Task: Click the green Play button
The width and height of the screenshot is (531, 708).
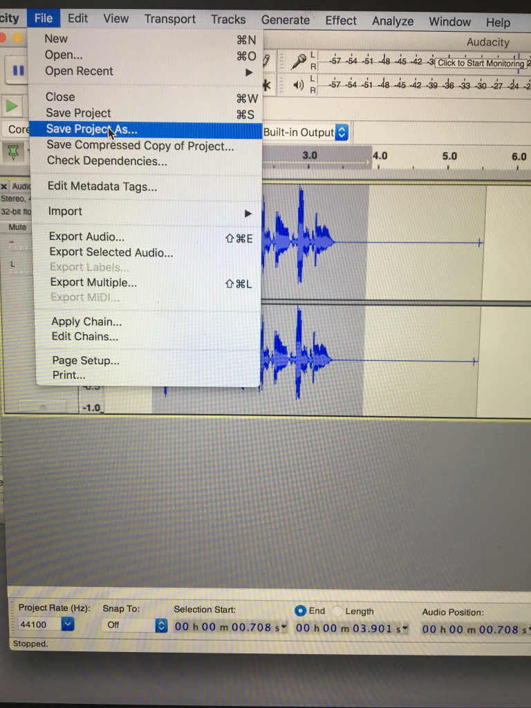Action: point(12,106)
